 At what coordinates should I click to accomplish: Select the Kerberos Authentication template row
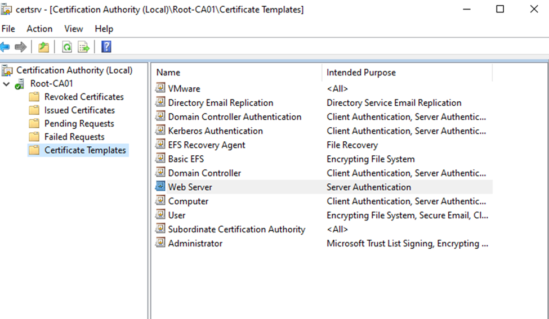coord(215,131)
